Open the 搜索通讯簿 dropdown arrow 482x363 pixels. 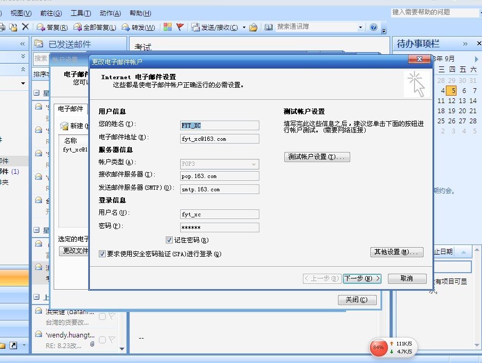pos(361,27)
